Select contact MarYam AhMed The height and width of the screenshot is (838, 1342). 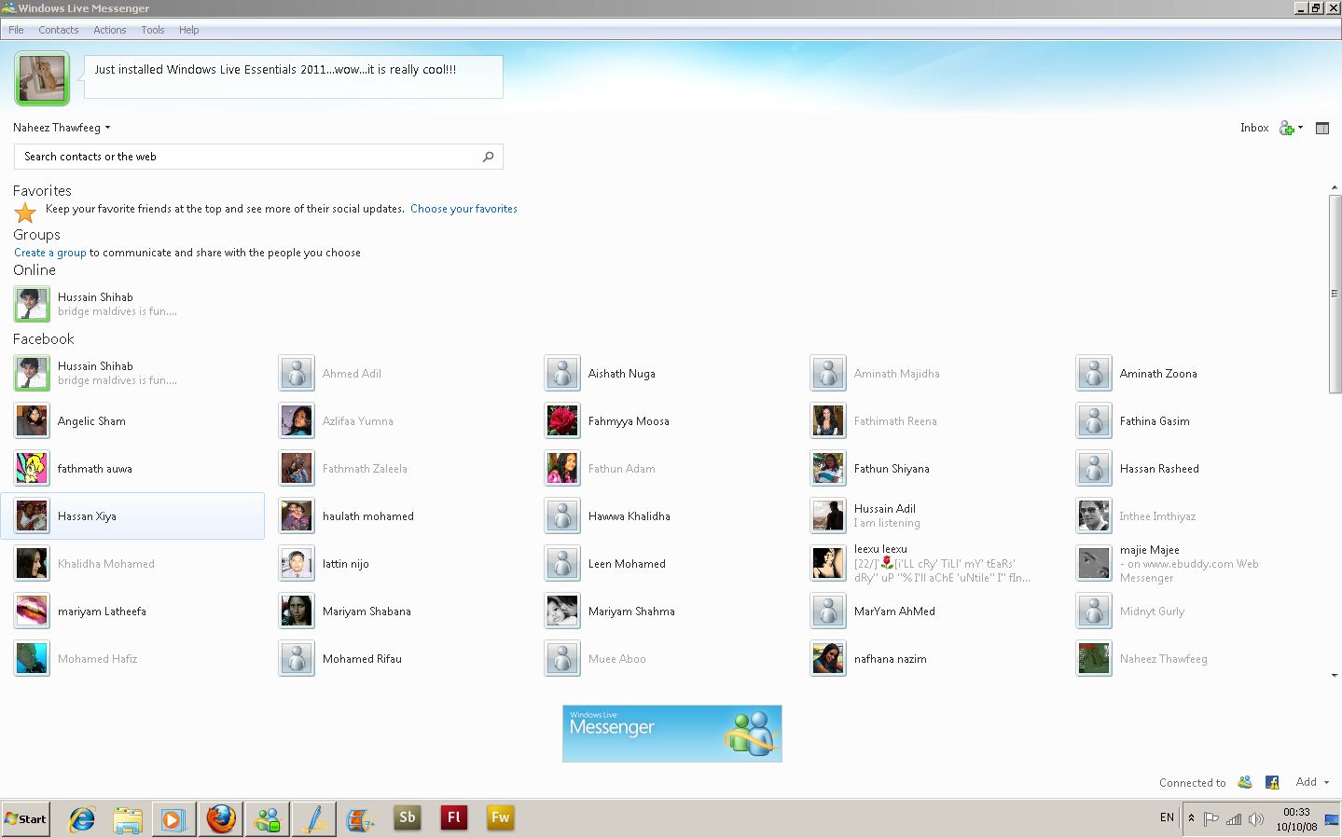click(x=894, y=611)
